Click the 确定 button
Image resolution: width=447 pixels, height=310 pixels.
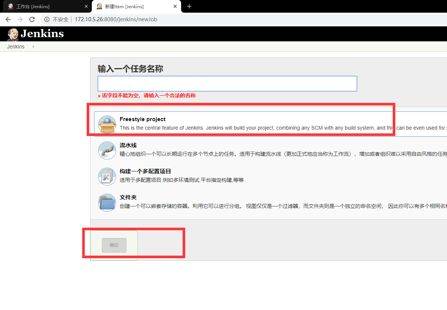pos(114,245)
